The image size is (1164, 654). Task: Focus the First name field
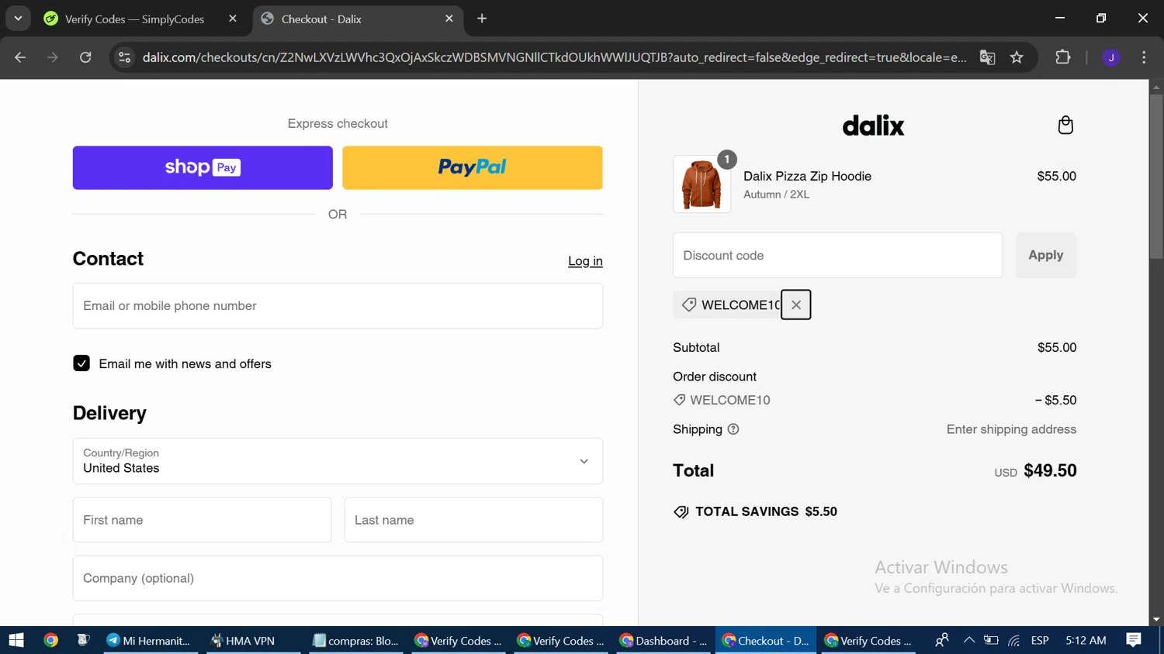pos(202,520)
